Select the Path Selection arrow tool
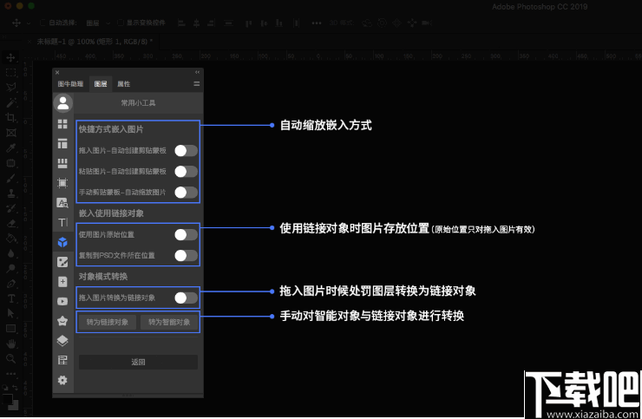642x419 pixels. click(x=10, y=313)
